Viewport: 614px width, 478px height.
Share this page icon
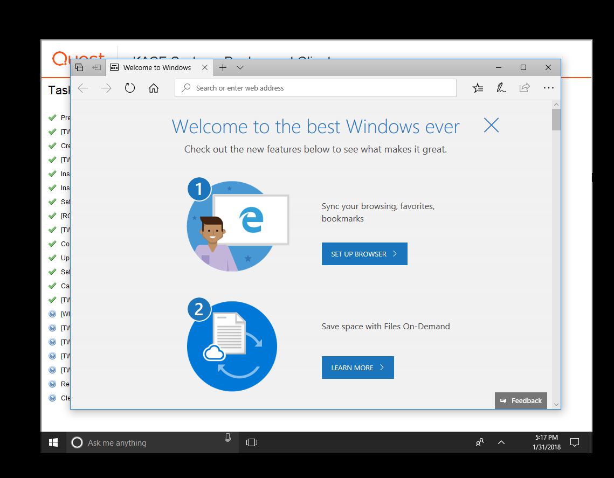pyautogui.click(x=525, y=88)
